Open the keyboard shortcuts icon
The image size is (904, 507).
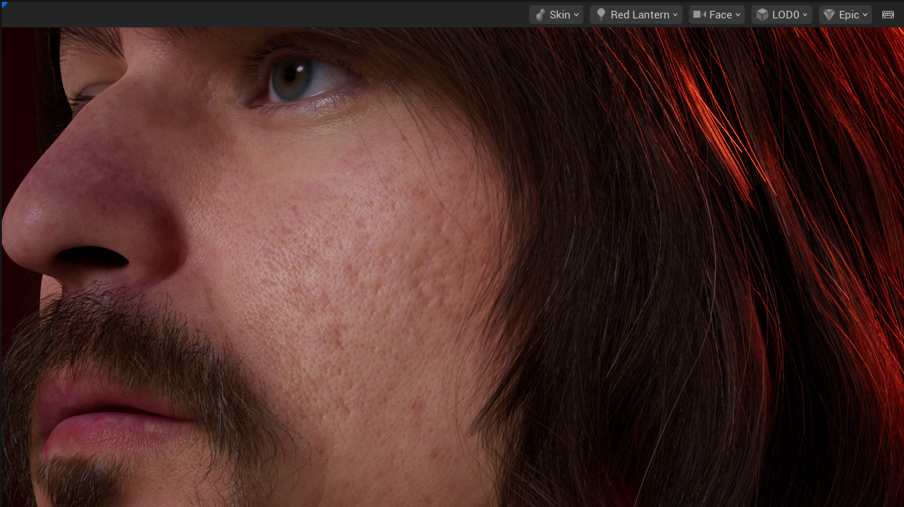tap(888, 15)
